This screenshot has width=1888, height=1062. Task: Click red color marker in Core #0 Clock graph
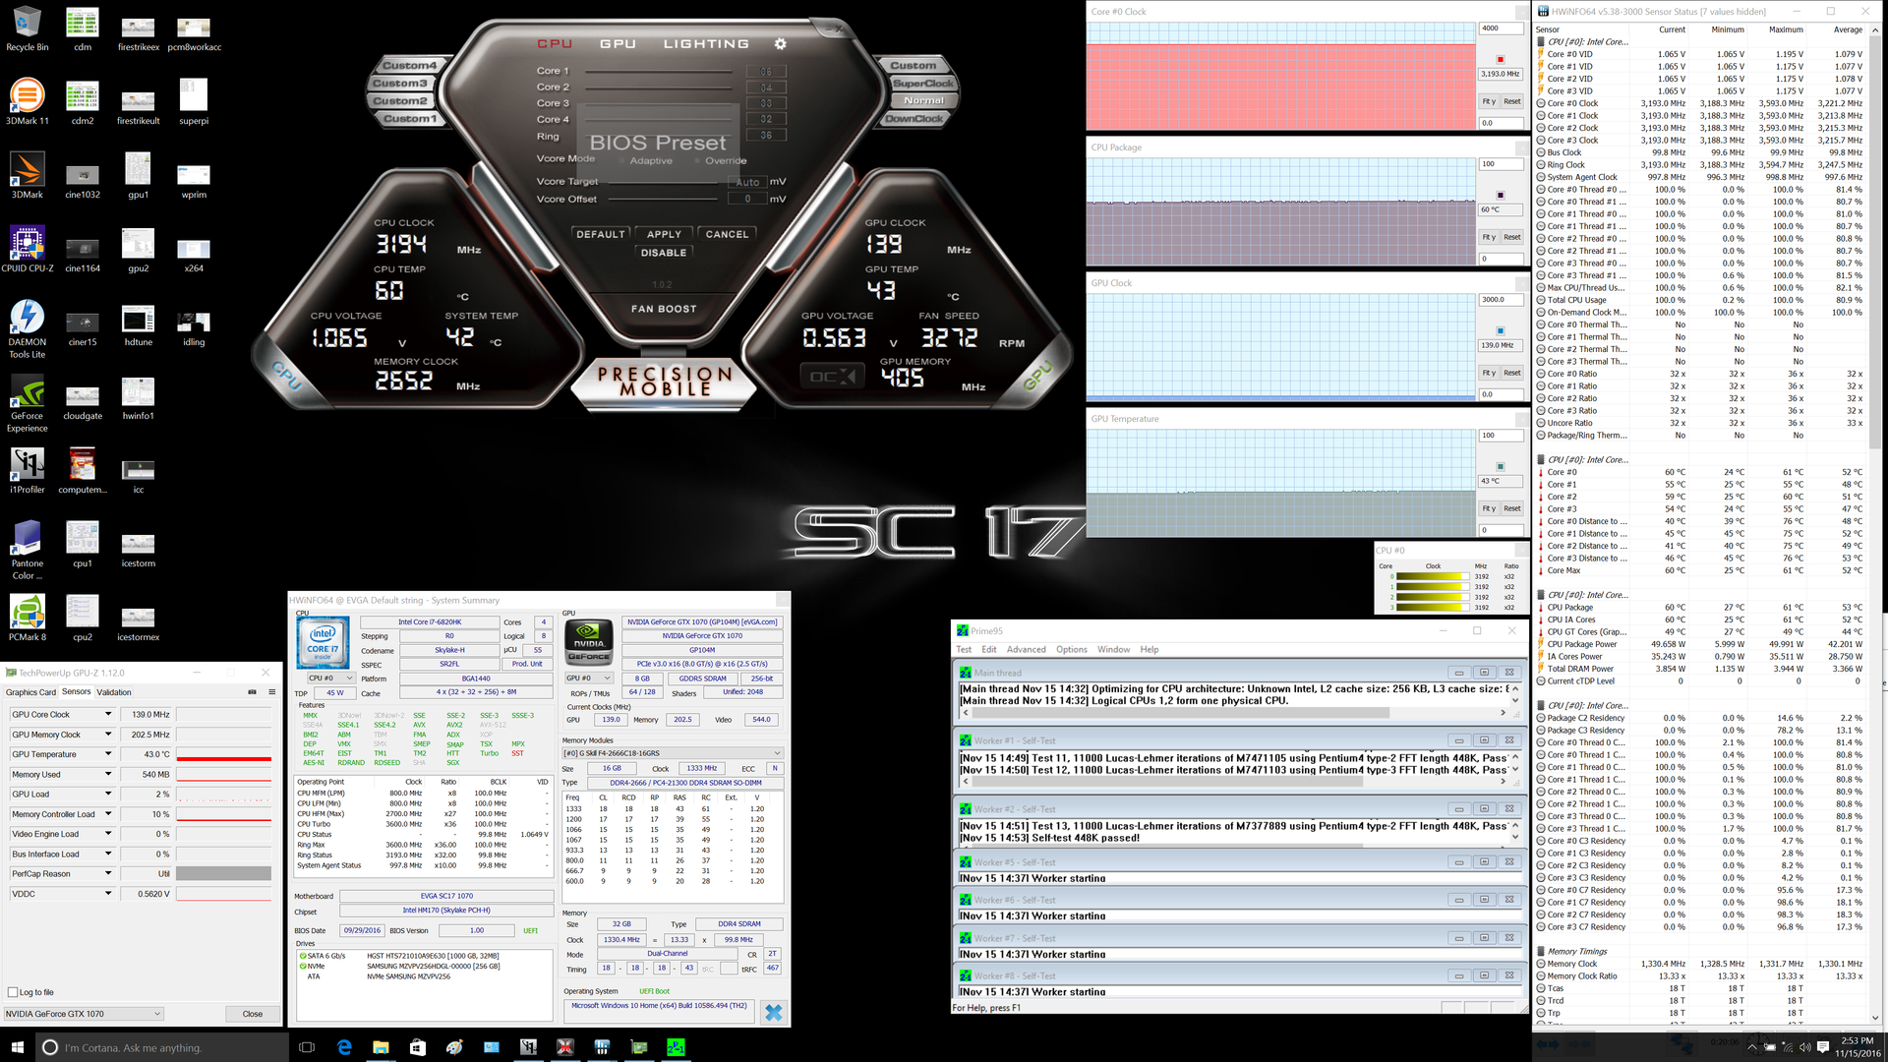1500,59
